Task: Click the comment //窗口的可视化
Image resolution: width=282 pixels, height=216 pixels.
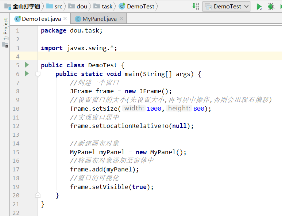Action: 94,178
